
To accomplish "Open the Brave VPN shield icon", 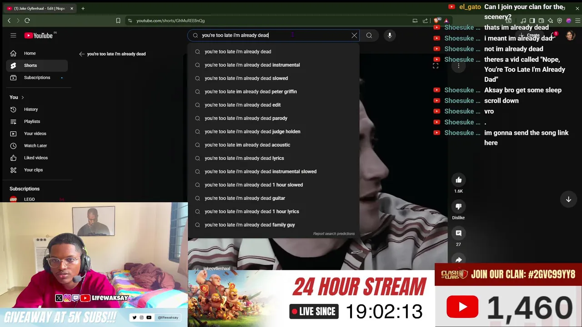I will coord(559,20).
